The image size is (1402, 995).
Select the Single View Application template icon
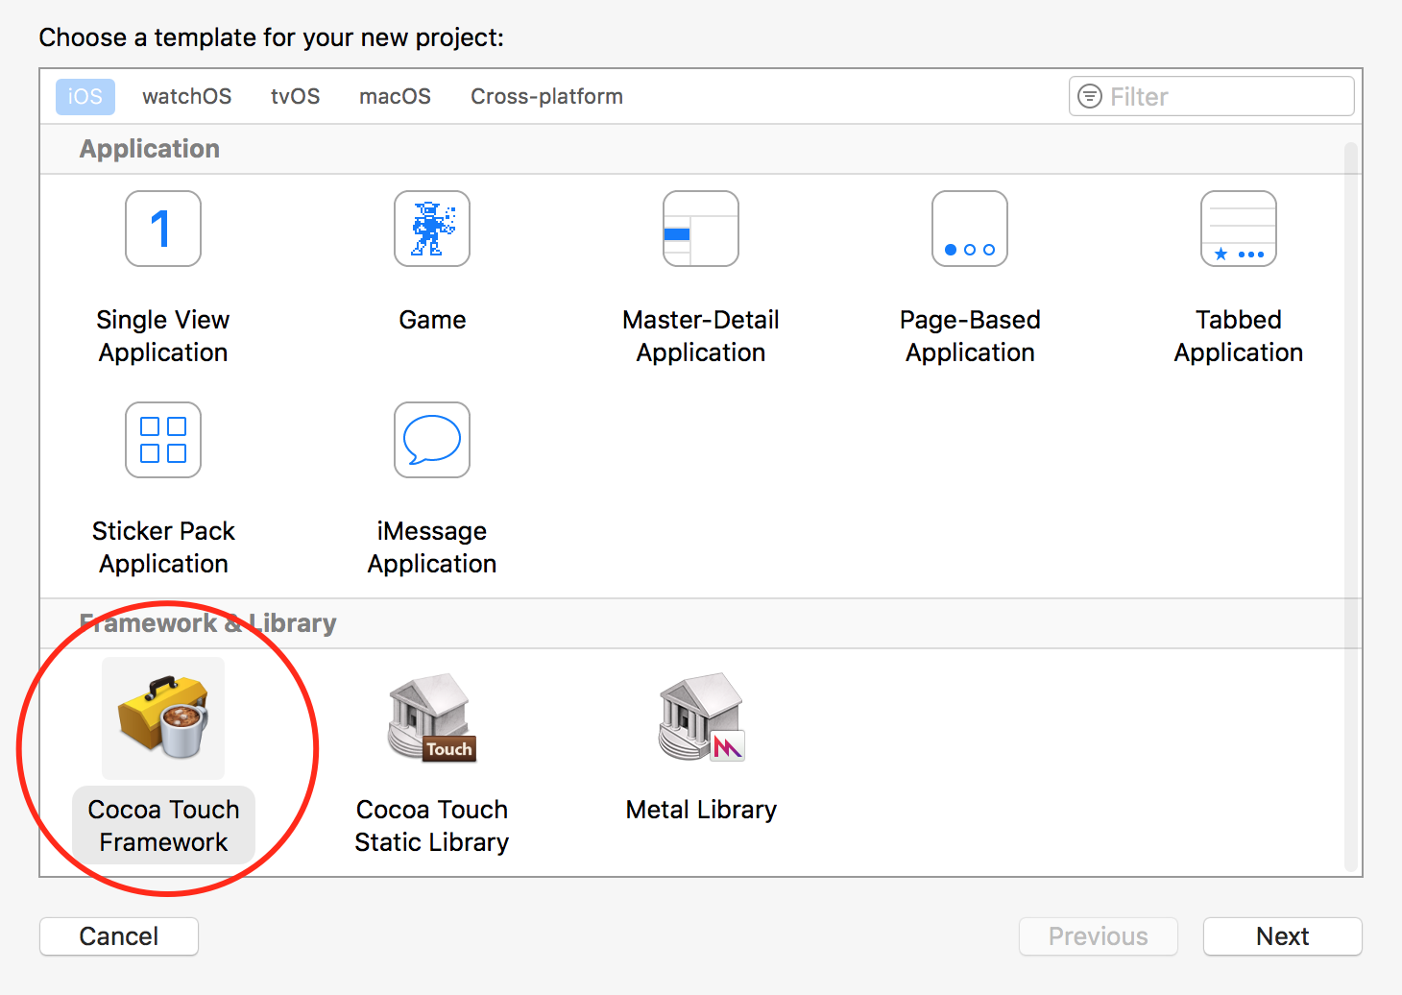(x=163, y=229)
